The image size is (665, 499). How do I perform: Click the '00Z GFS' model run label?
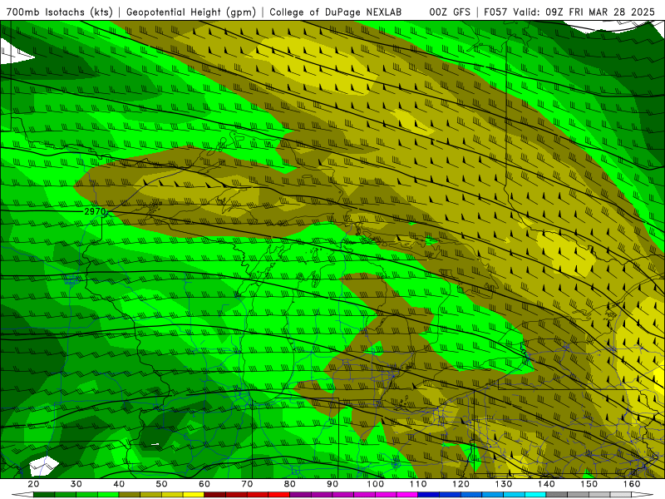pos(450,12)
